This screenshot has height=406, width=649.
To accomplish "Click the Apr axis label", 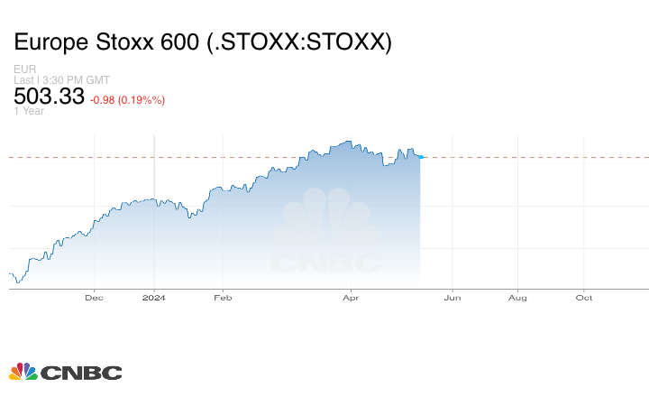I will pyautogui.click(x=349, y=297).
